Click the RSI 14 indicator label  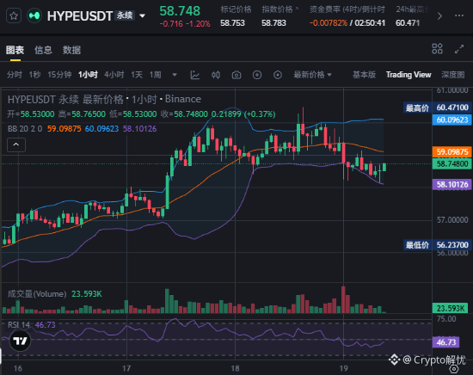pyautogui.click(x=19, y=325)
